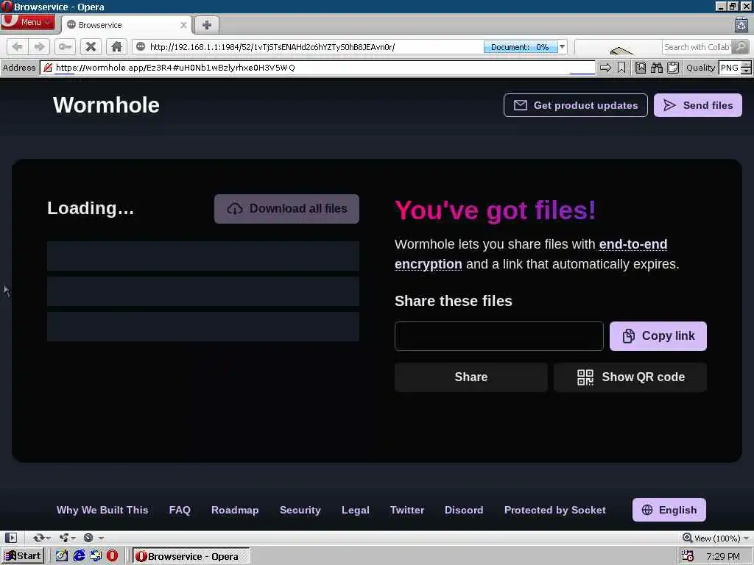The image size is (754, 565).
Task: Open the Opera Turbo dropdown
Action: click(92, 538)
